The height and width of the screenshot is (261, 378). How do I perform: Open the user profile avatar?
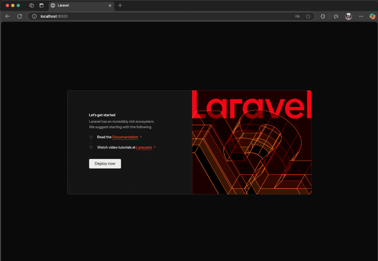[348, 16]
